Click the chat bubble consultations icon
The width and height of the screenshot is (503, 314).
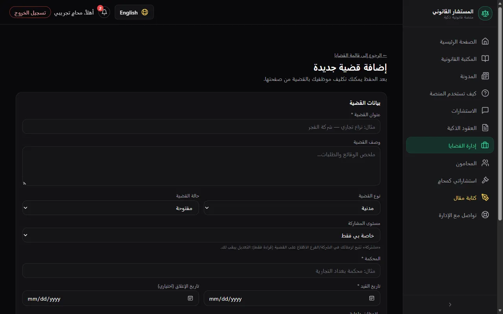[485, 111]
